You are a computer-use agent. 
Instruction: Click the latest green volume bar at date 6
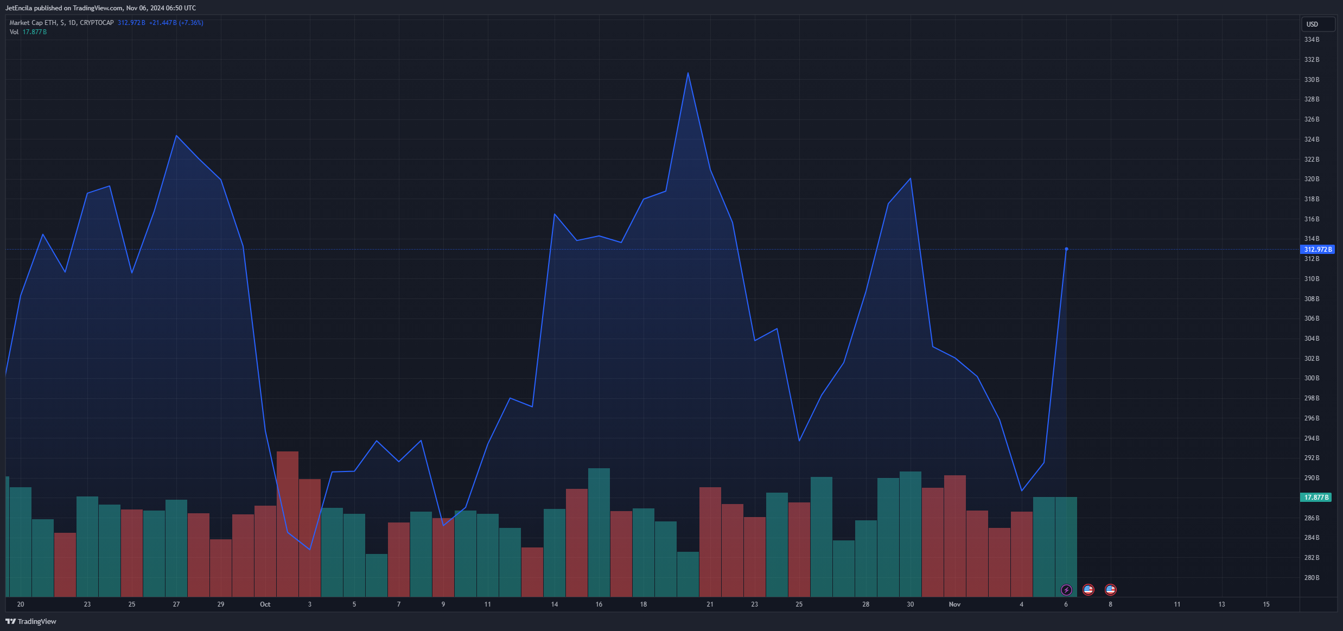(1066, 543)
